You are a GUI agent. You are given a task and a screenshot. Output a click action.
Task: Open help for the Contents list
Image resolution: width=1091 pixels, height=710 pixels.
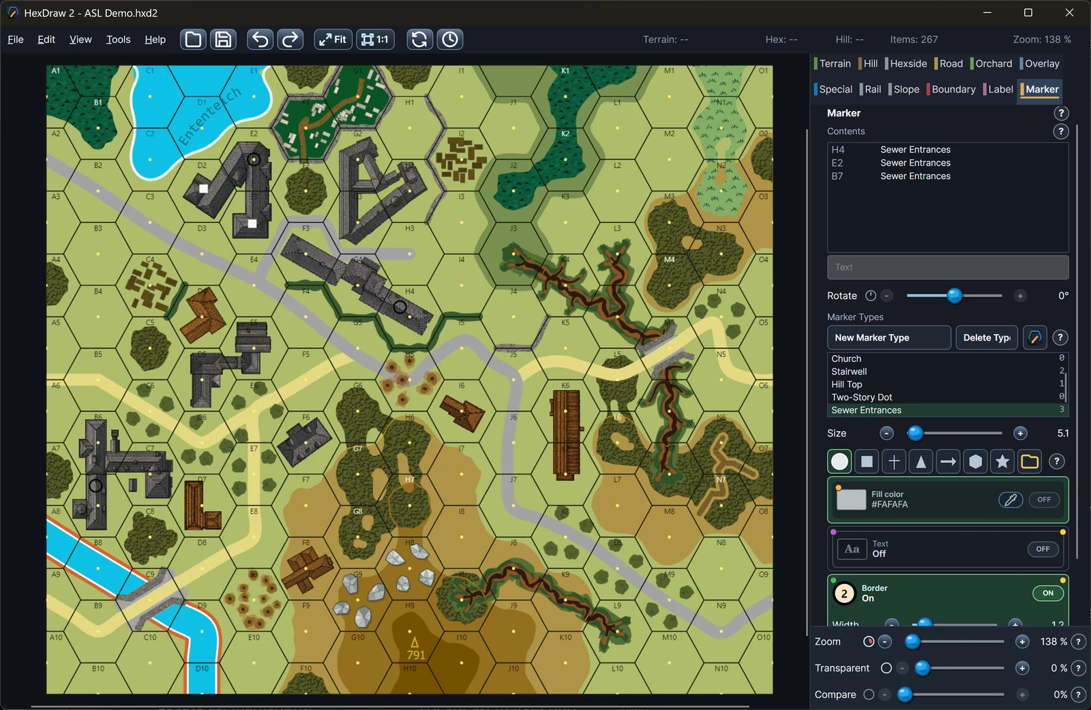coord(1061,131)
